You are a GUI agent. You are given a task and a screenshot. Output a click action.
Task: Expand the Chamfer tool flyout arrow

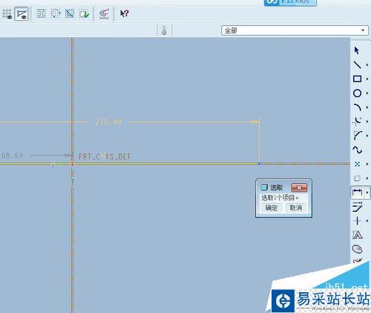[367, 136]
